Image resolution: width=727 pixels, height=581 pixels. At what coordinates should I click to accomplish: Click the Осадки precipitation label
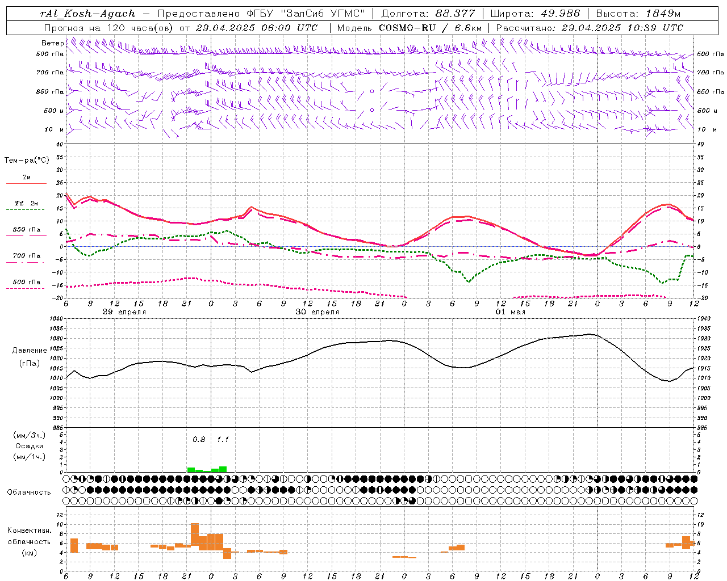point(30,446)
